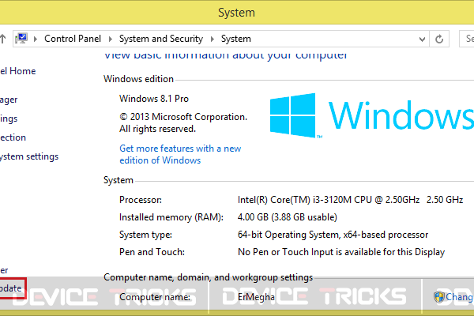Go to Control Panel breadcrumb
This screenshot has height=316, width=474.
pos(73,39)
